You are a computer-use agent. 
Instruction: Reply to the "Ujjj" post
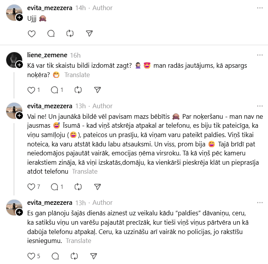51,34
